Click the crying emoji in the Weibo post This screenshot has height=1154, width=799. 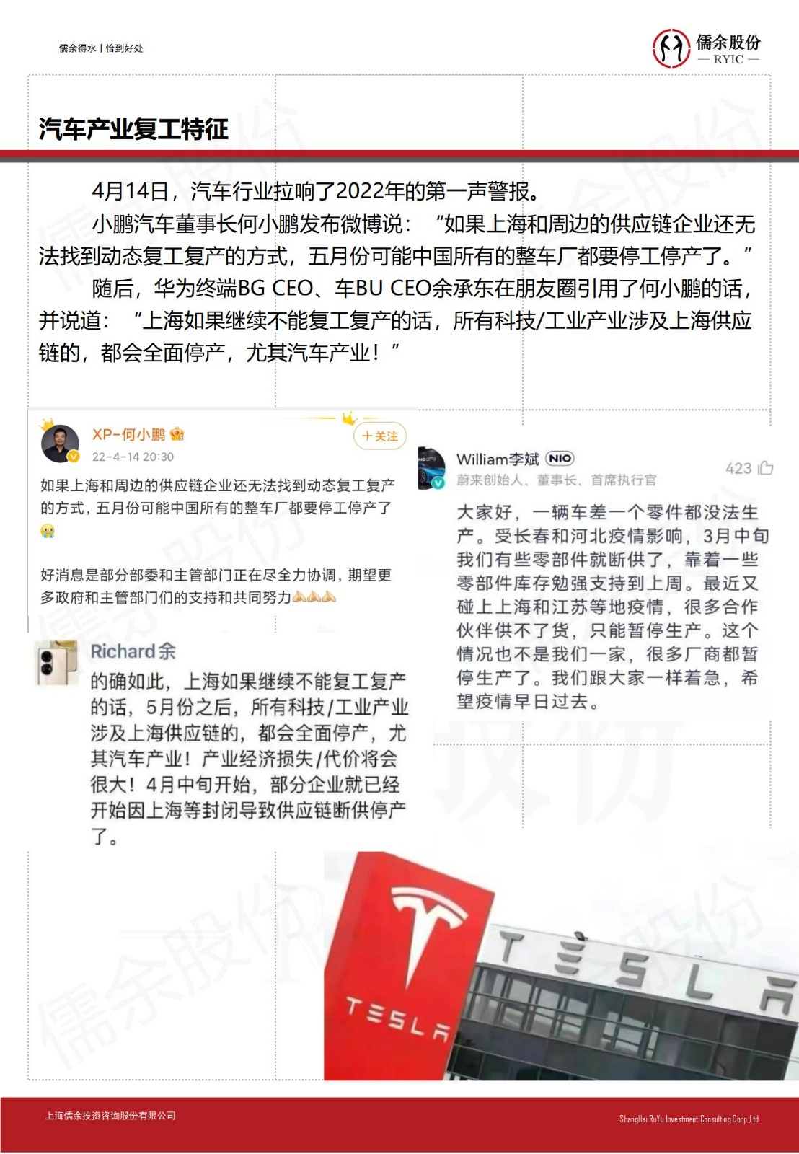tap(48, 531)
